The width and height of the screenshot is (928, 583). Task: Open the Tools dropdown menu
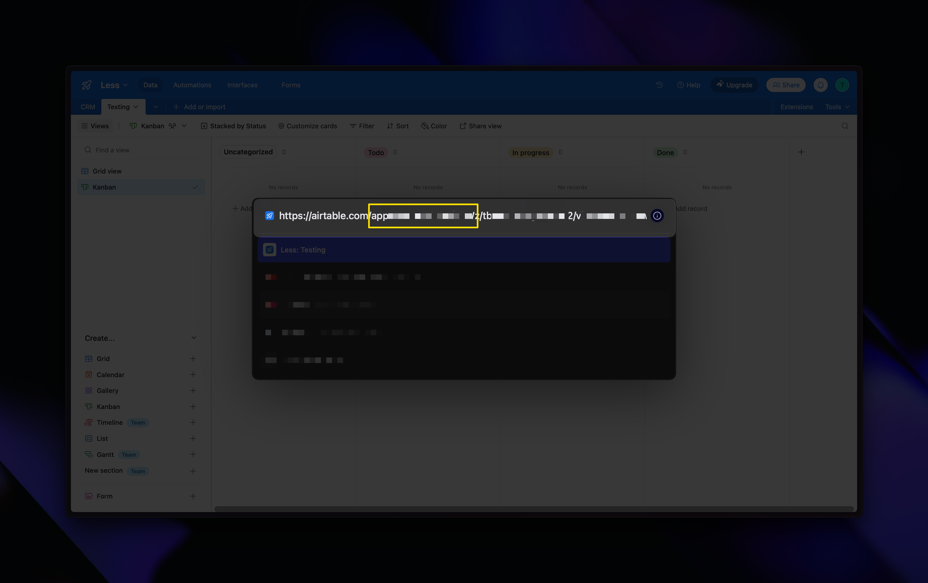837,107
